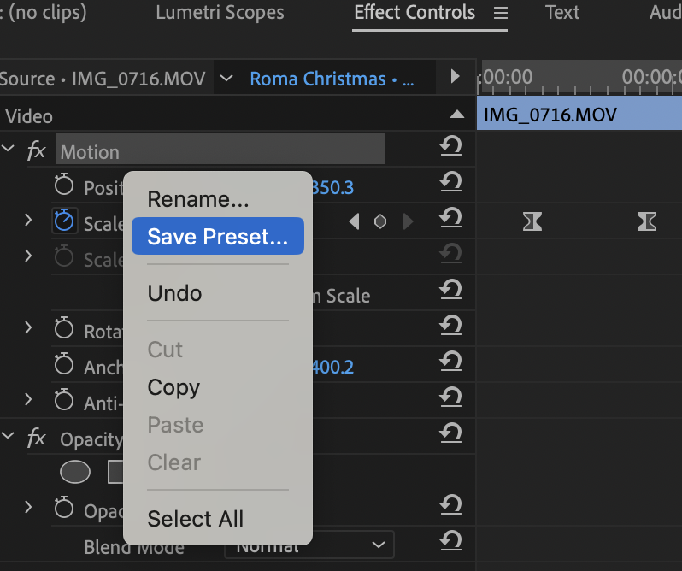Collapse the Motion effect group
682x571 pixels.
(x=9, y=150)
